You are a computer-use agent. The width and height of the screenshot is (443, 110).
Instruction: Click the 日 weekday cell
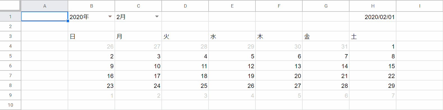(x=92, y=36)
